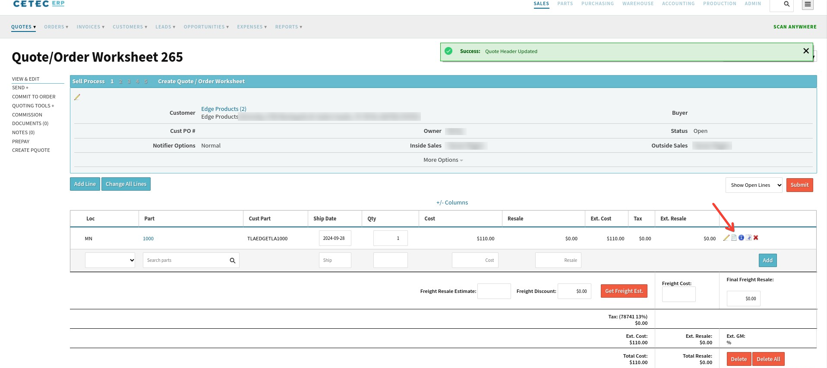Switch to the Admin module

[753, 3]
